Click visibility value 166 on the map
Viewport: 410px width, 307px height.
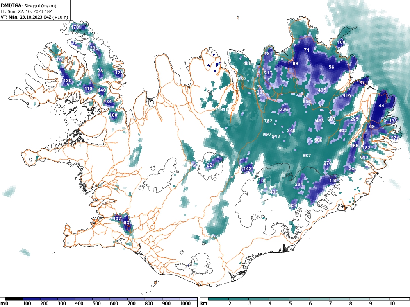[x=354, y=146]
